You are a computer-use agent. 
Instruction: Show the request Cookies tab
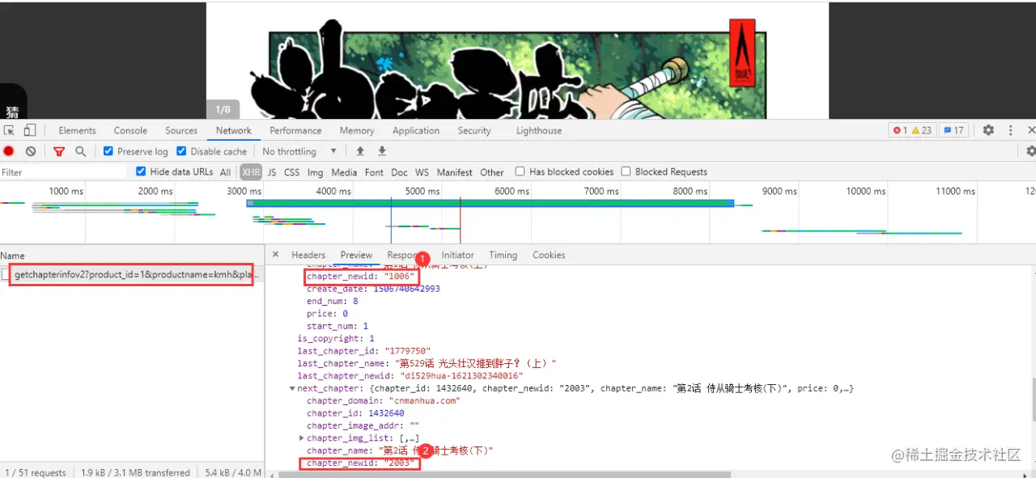click(x=549, y=255)
